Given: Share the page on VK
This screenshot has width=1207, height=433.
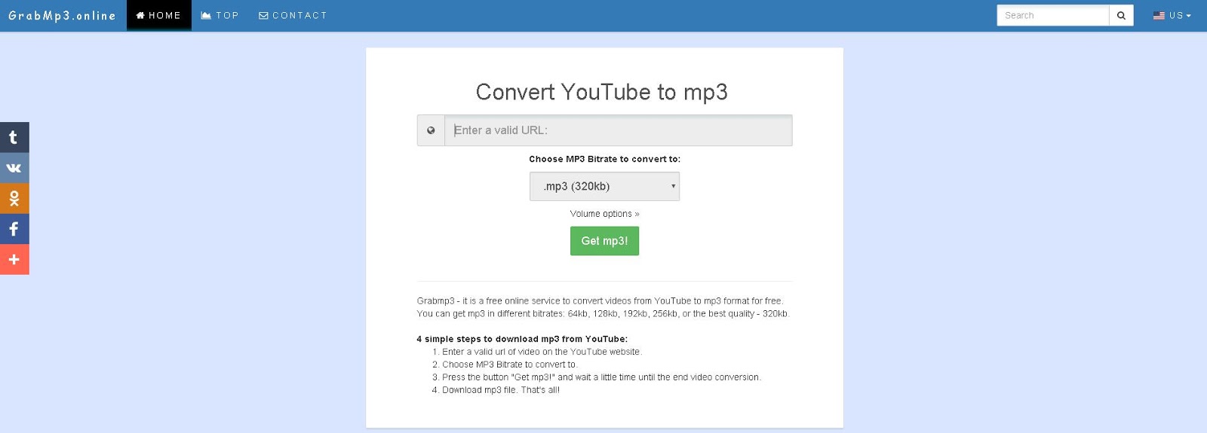Looking at the screenshot, I should (14, 168).
